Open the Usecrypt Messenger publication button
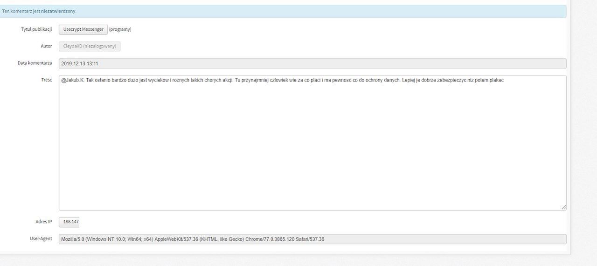This screenshot has width=597, height=266. (x=83, y=29)
